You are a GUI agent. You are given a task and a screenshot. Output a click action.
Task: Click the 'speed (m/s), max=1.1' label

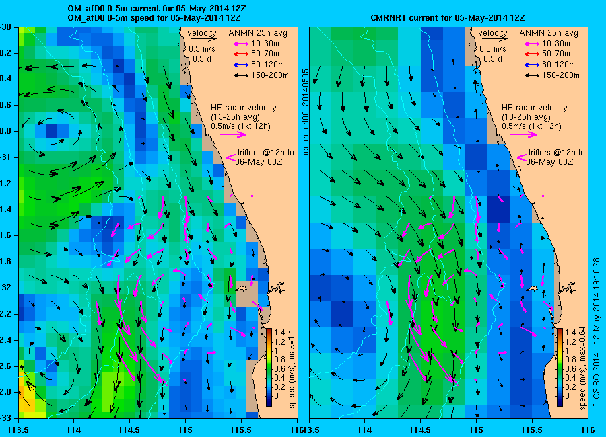click(x=292, y=370)
